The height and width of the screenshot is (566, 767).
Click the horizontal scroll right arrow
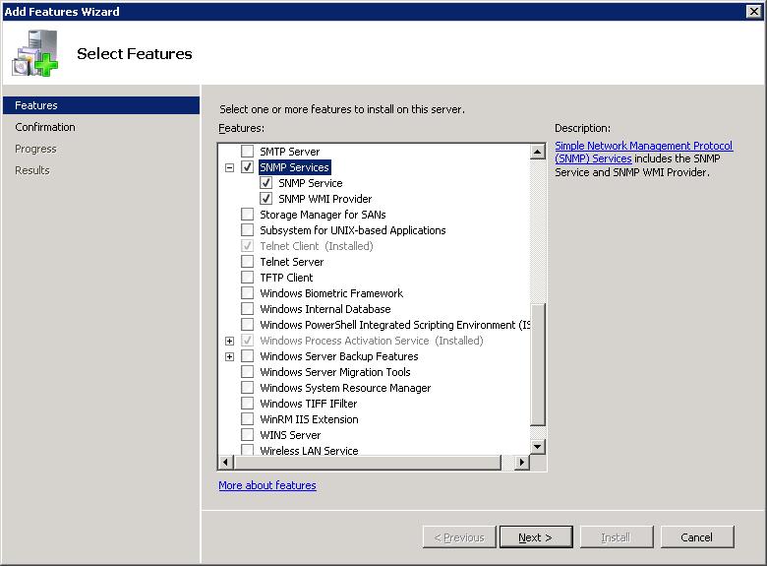[522, 462]
